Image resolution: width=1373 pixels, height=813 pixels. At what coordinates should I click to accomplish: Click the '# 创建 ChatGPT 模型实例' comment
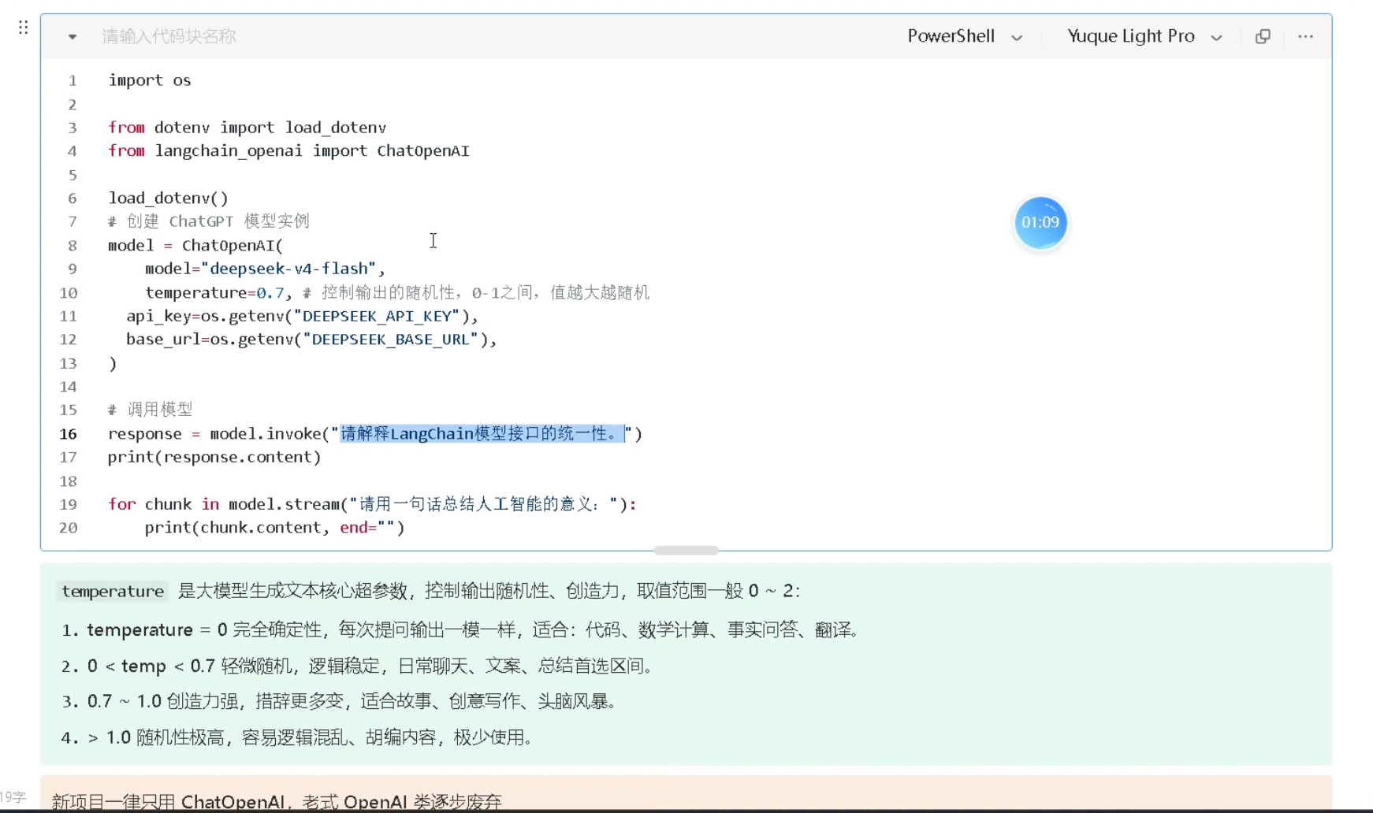pyautogui.click(x=209, y=221)
